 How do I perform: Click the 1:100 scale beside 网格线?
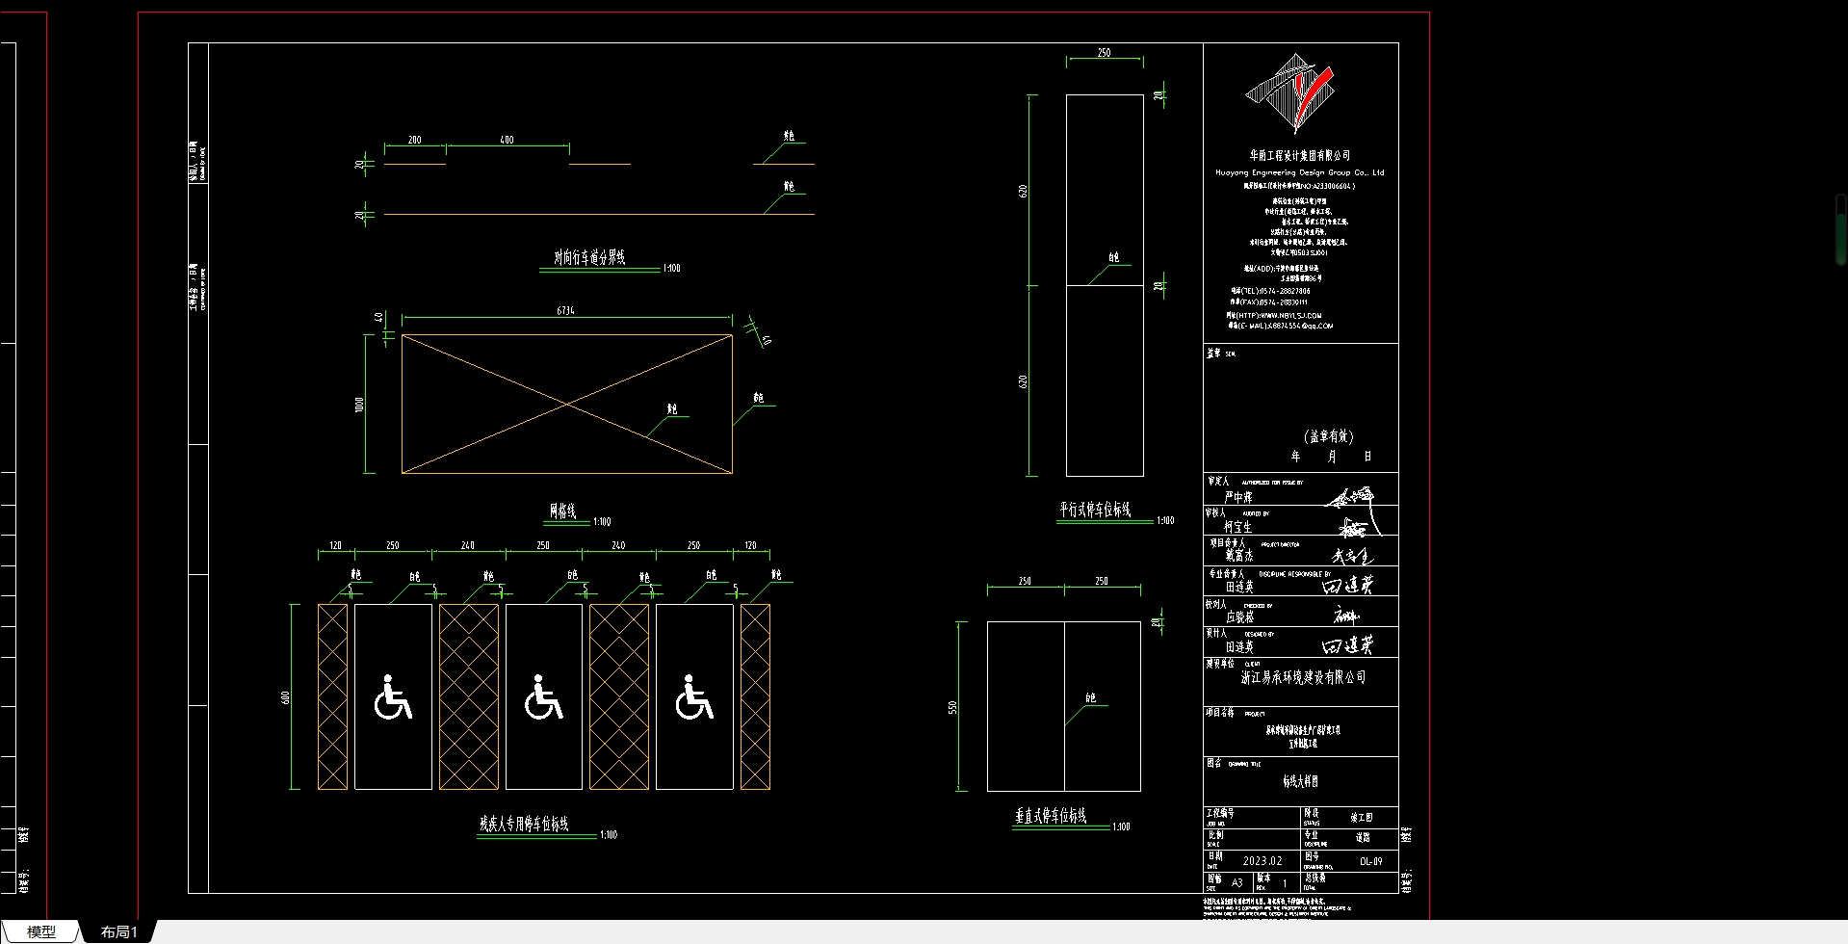602,522
